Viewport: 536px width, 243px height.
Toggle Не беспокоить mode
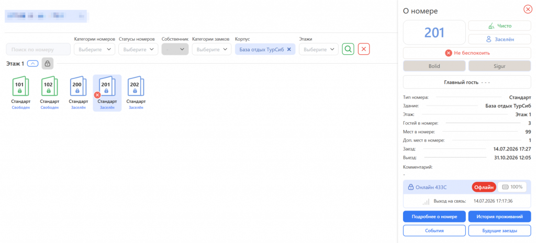tap(467, 53)
